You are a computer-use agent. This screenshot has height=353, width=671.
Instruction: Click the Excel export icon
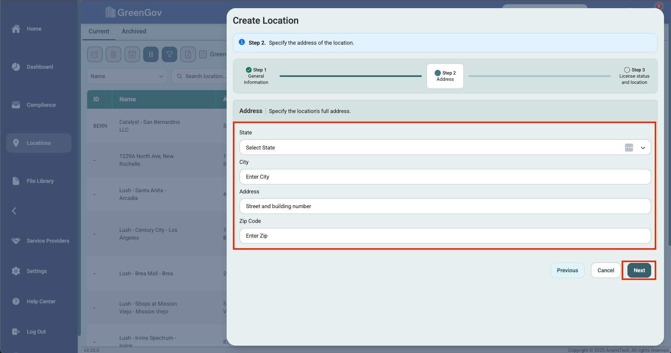point(188,54)
